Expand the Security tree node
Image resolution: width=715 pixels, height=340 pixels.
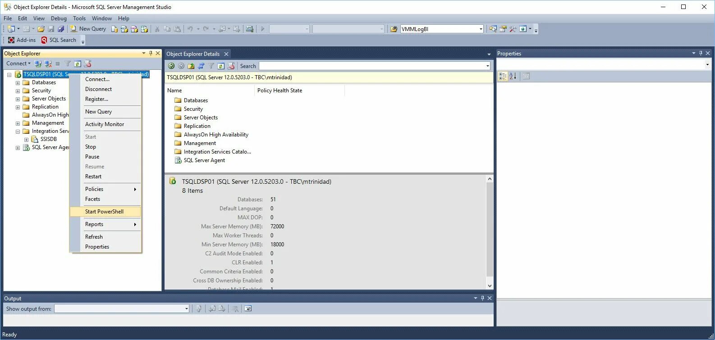pos(18,91)
